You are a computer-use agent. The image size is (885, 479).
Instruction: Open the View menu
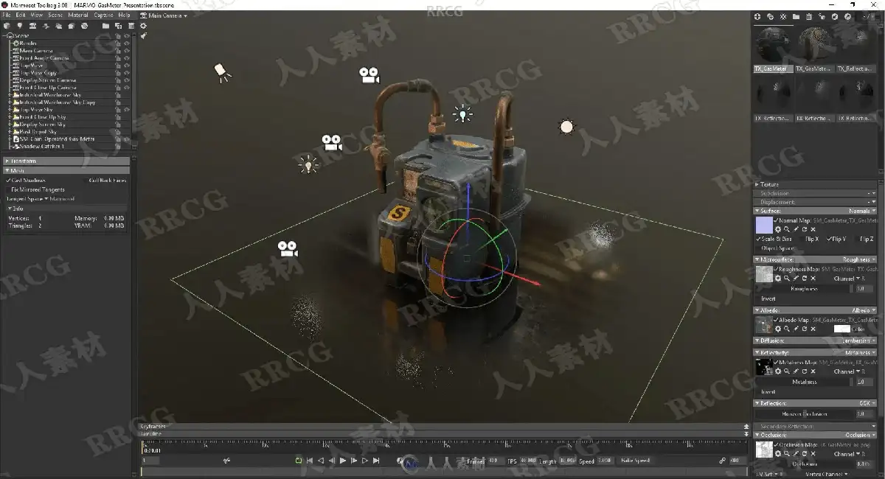(x=37, y=15)
